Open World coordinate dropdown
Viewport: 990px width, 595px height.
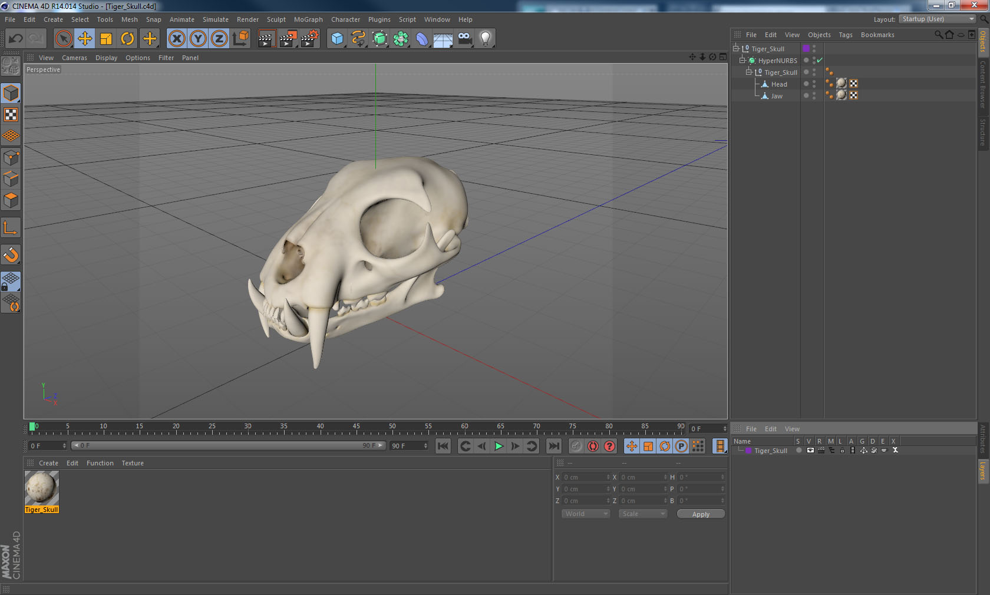(x=586, y=514)
